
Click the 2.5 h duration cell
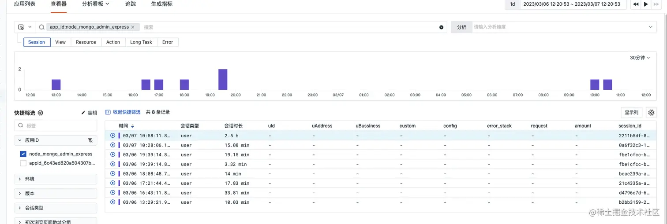pos(231,136)
